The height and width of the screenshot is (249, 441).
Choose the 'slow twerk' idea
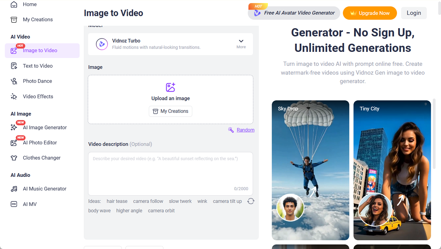coord(180,201)
